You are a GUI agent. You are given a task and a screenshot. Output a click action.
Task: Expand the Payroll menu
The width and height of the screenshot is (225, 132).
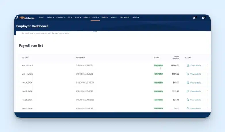tap(96, 17)
